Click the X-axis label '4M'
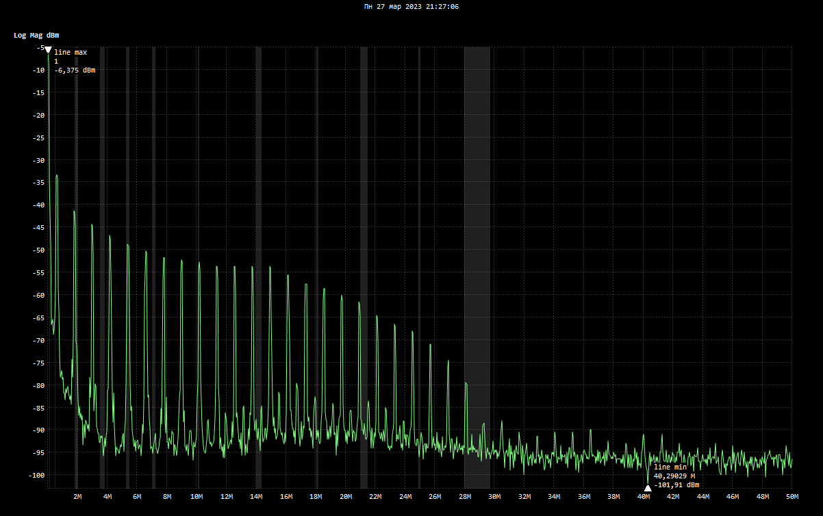The width and height of the screenshot is (823, 516). click(x=107, y=496)
